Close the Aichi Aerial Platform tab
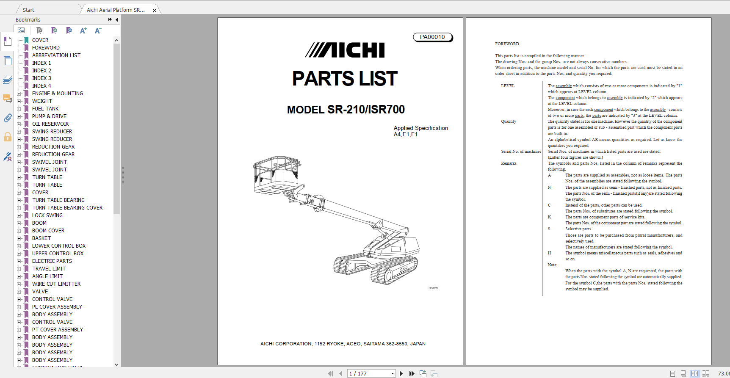730x378 pixels. 155,10
